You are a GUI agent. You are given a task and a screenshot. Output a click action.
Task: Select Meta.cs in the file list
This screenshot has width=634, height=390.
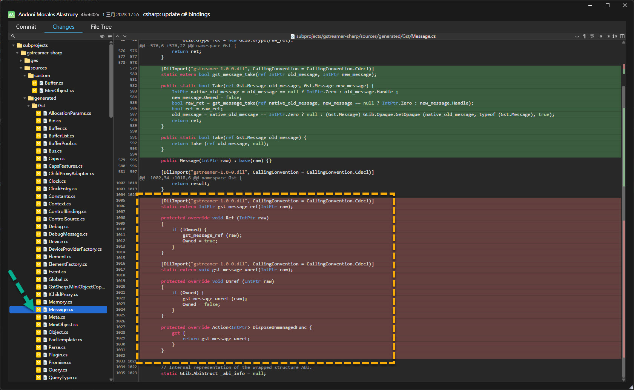57,317
